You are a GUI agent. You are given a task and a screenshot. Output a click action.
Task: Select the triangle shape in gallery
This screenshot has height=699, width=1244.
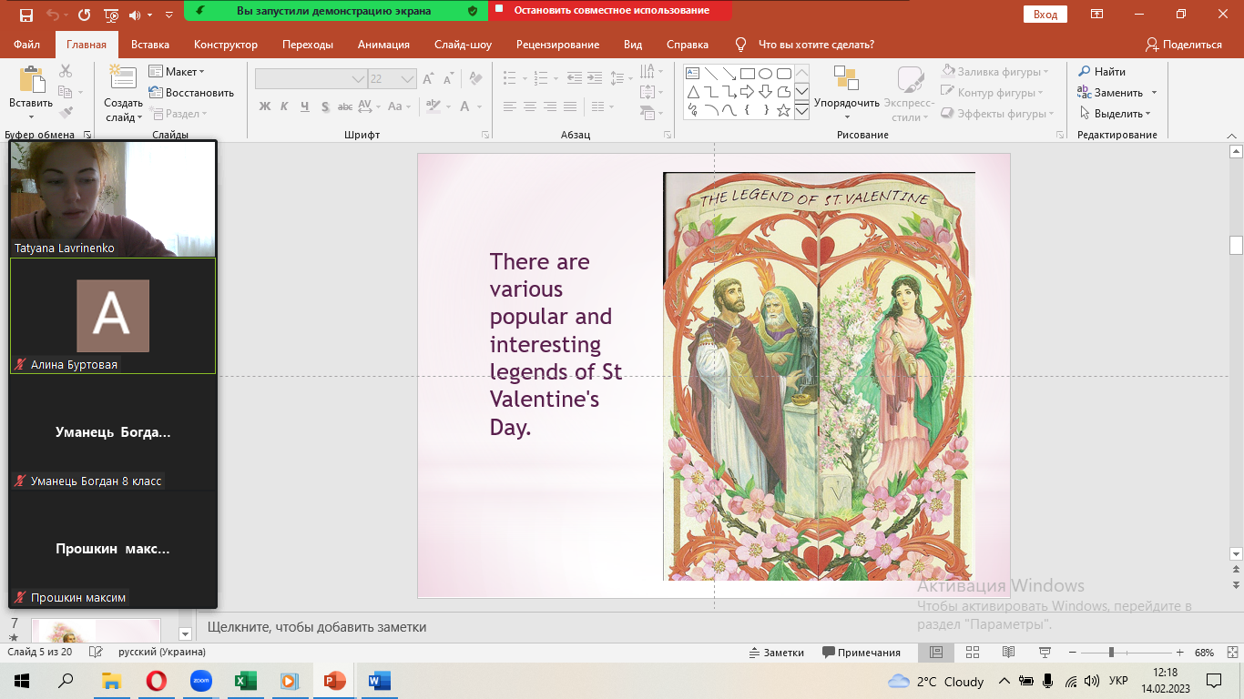point(692,91)
